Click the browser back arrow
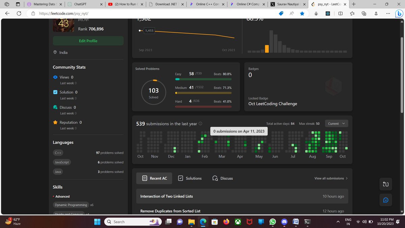The height and width of the screenshot is (228, 405). pyautogui.click(x=7, y=14)
